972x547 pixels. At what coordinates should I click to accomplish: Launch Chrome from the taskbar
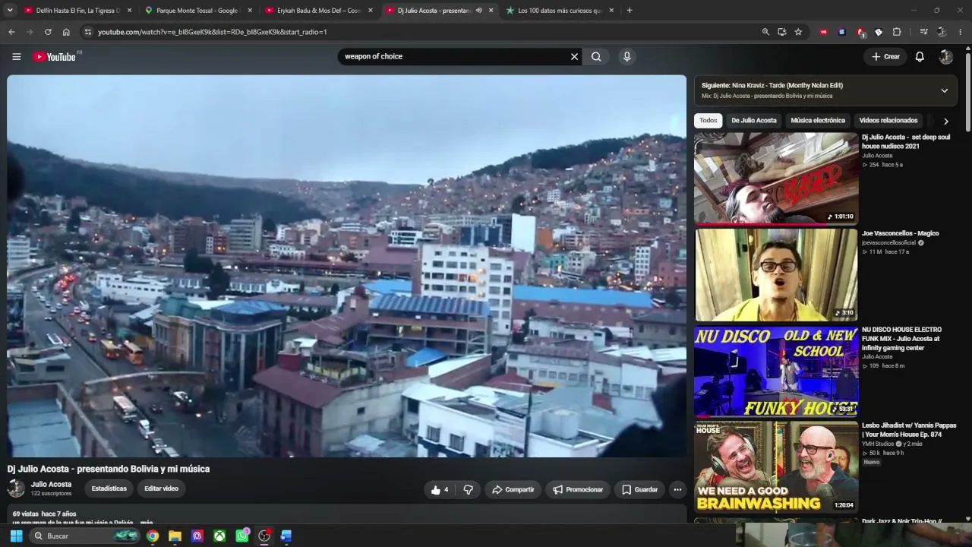click(x=153, y=536)
